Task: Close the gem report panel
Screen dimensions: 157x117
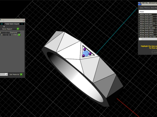Action: [x=24, y=20]
